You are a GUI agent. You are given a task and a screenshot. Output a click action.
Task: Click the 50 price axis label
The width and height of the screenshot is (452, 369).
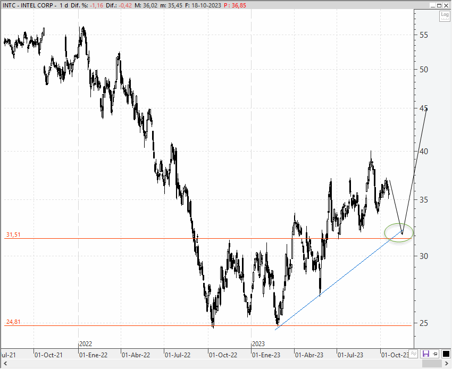(424, 70)
